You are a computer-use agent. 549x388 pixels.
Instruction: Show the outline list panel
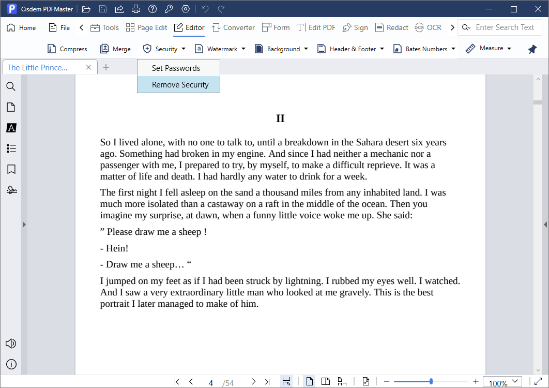click(11, 148)
